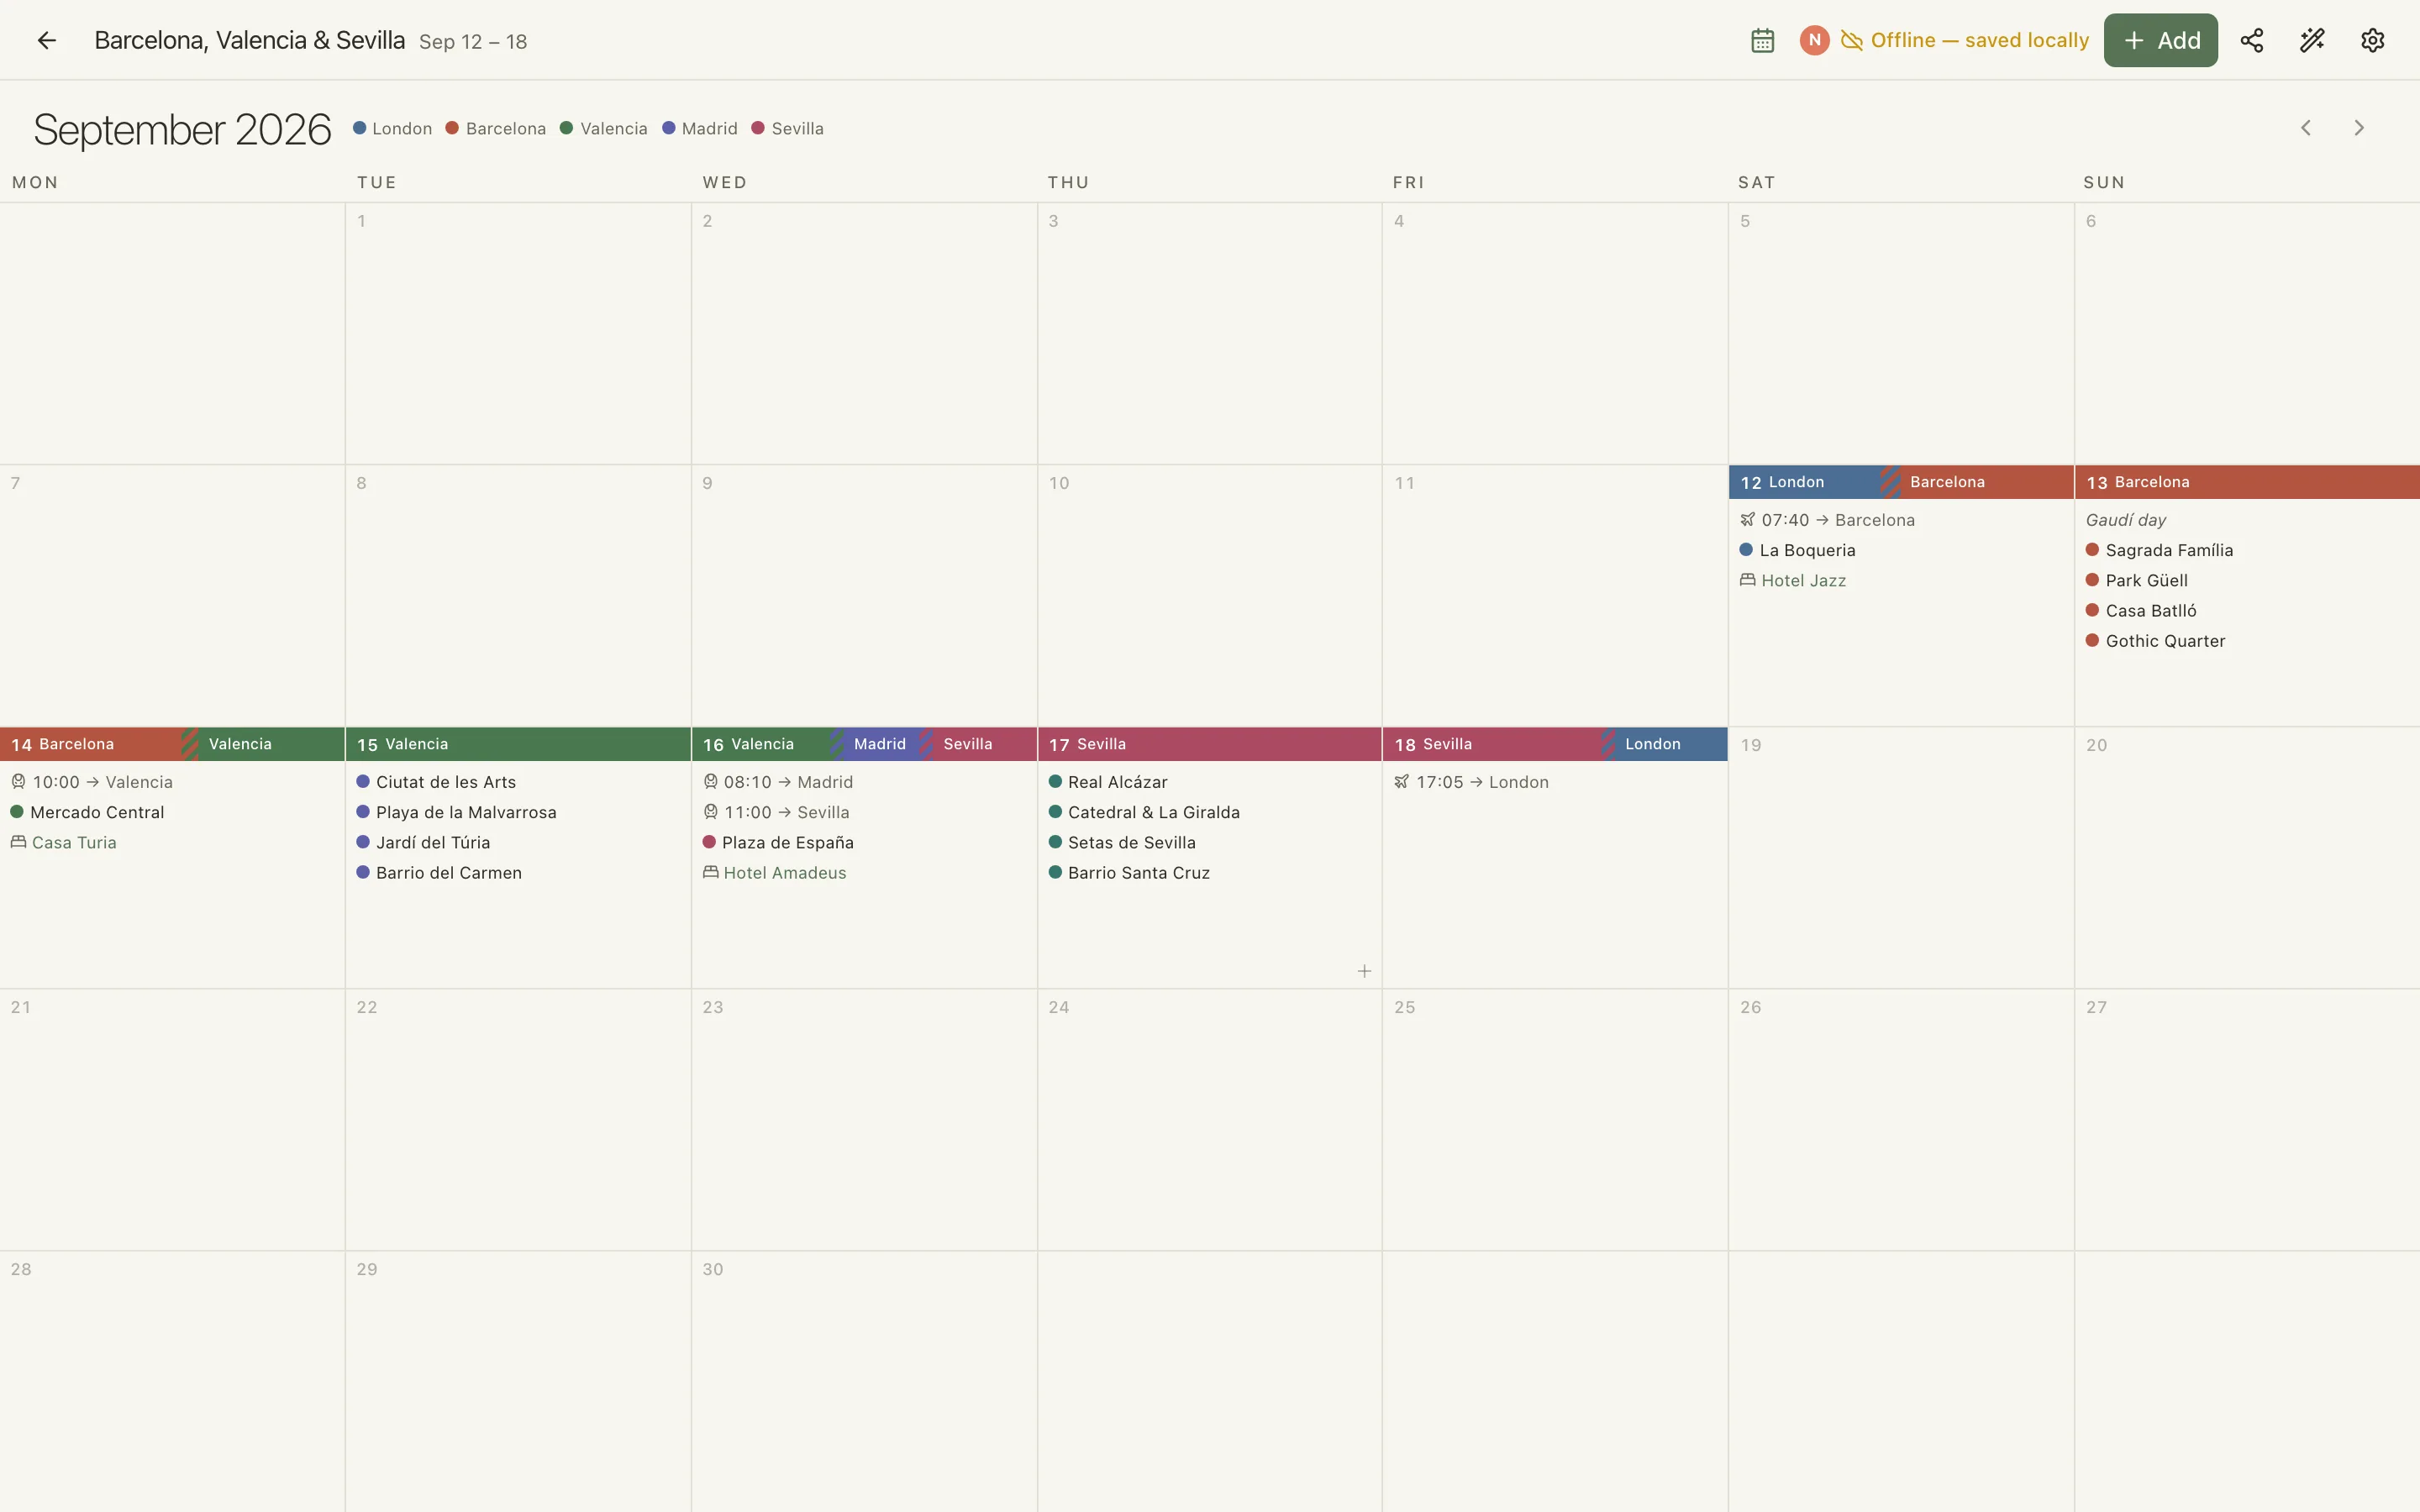
Task: Click the orange N user avatar
Action: (x=1814, y=40)
